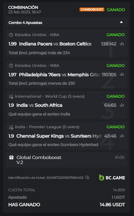Click the Global Comboboost gift icon

(x=11, y=157)
